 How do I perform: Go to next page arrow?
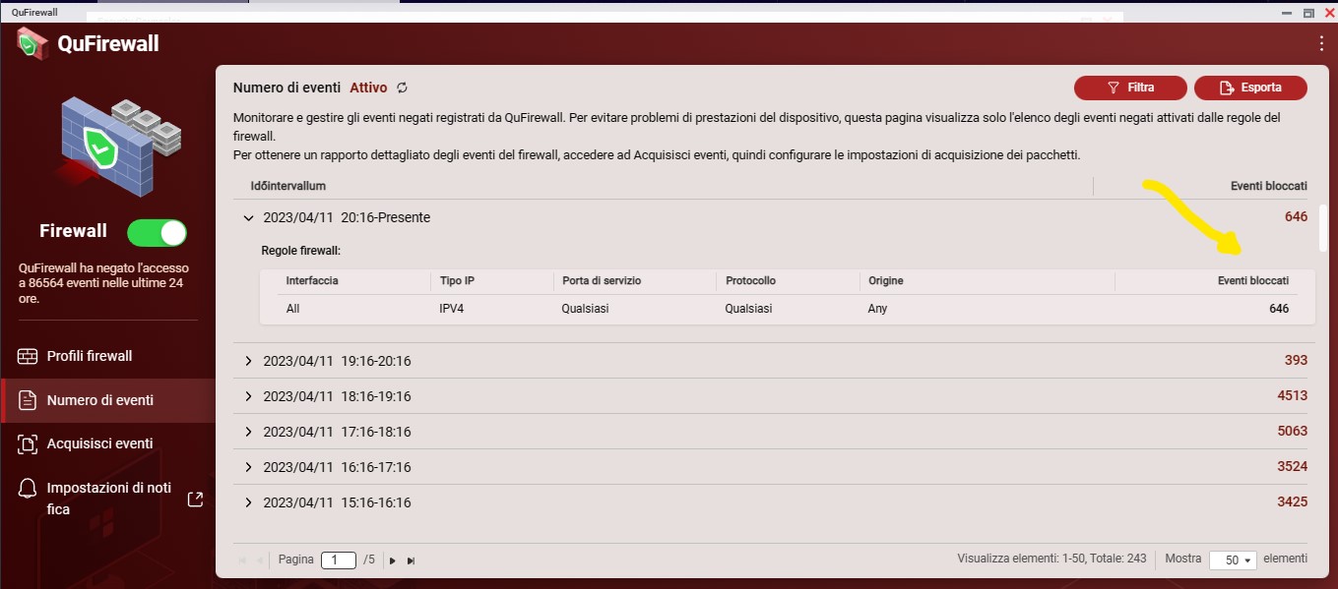[x=393, y=560]
